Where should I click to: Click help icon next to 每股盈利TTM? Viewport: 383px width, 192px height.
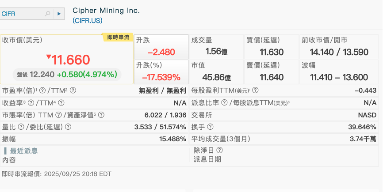(x=255, y=90)
